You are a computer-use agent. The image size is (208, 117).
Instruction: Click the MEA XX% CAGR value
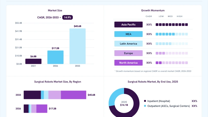(149, 34)
